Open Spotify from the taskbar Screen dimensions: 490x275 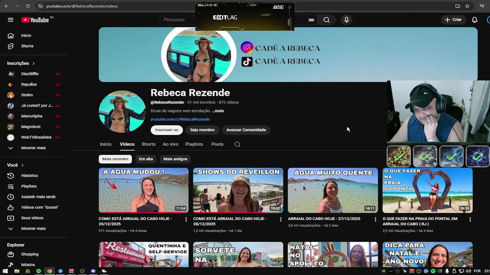pyautogui.click(x=39, y=271)
